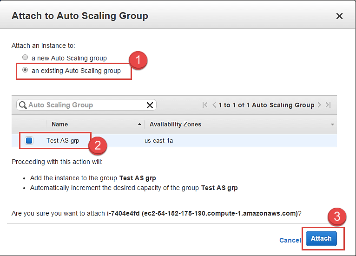Select the Test AS grp row name
The width and height of the screenshot is (356, 256).
(x=63, y=140)
